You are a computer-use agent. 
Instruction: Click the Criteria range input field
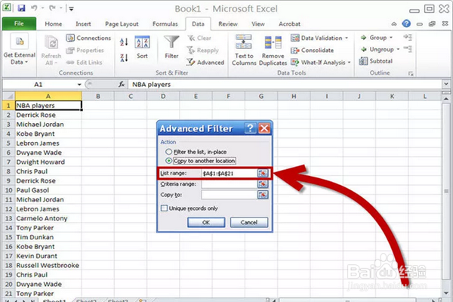point(229,183)
